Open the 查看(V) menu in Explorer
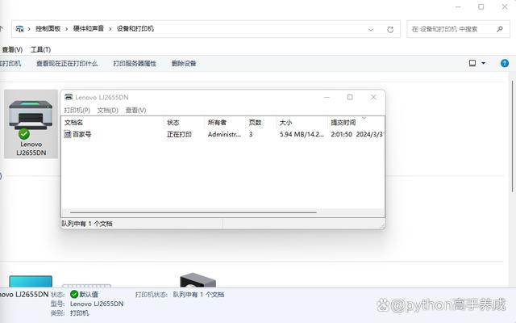Image resolution: width=516 pixels, height=323 pixels. click(x=12, y=49)
